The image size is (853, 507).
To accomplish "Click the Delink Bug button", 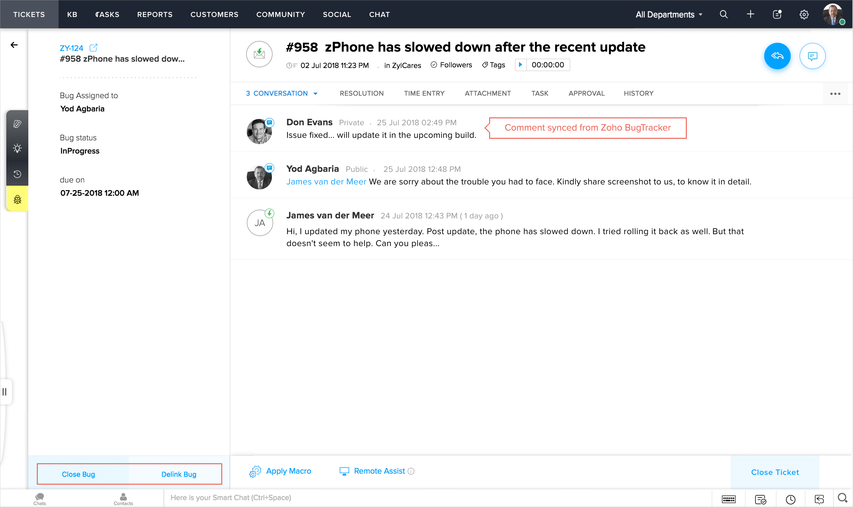I will click(179, 474).
